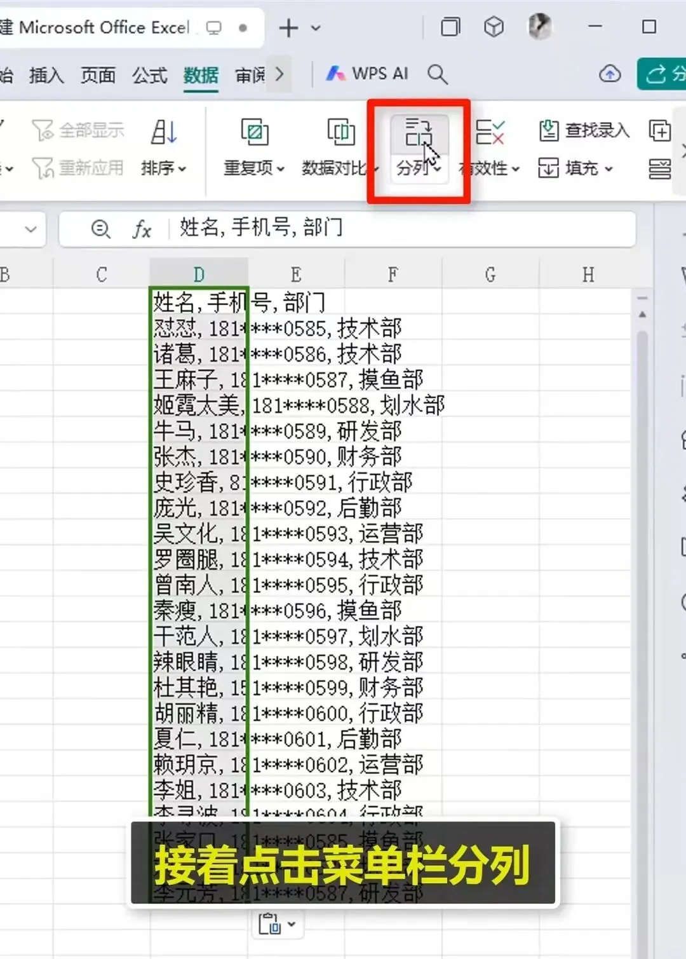Click the 分列 text-to-columns icon
Image resolution: width=686 pixels, height=959 pixels.
(x=418, y=132)
